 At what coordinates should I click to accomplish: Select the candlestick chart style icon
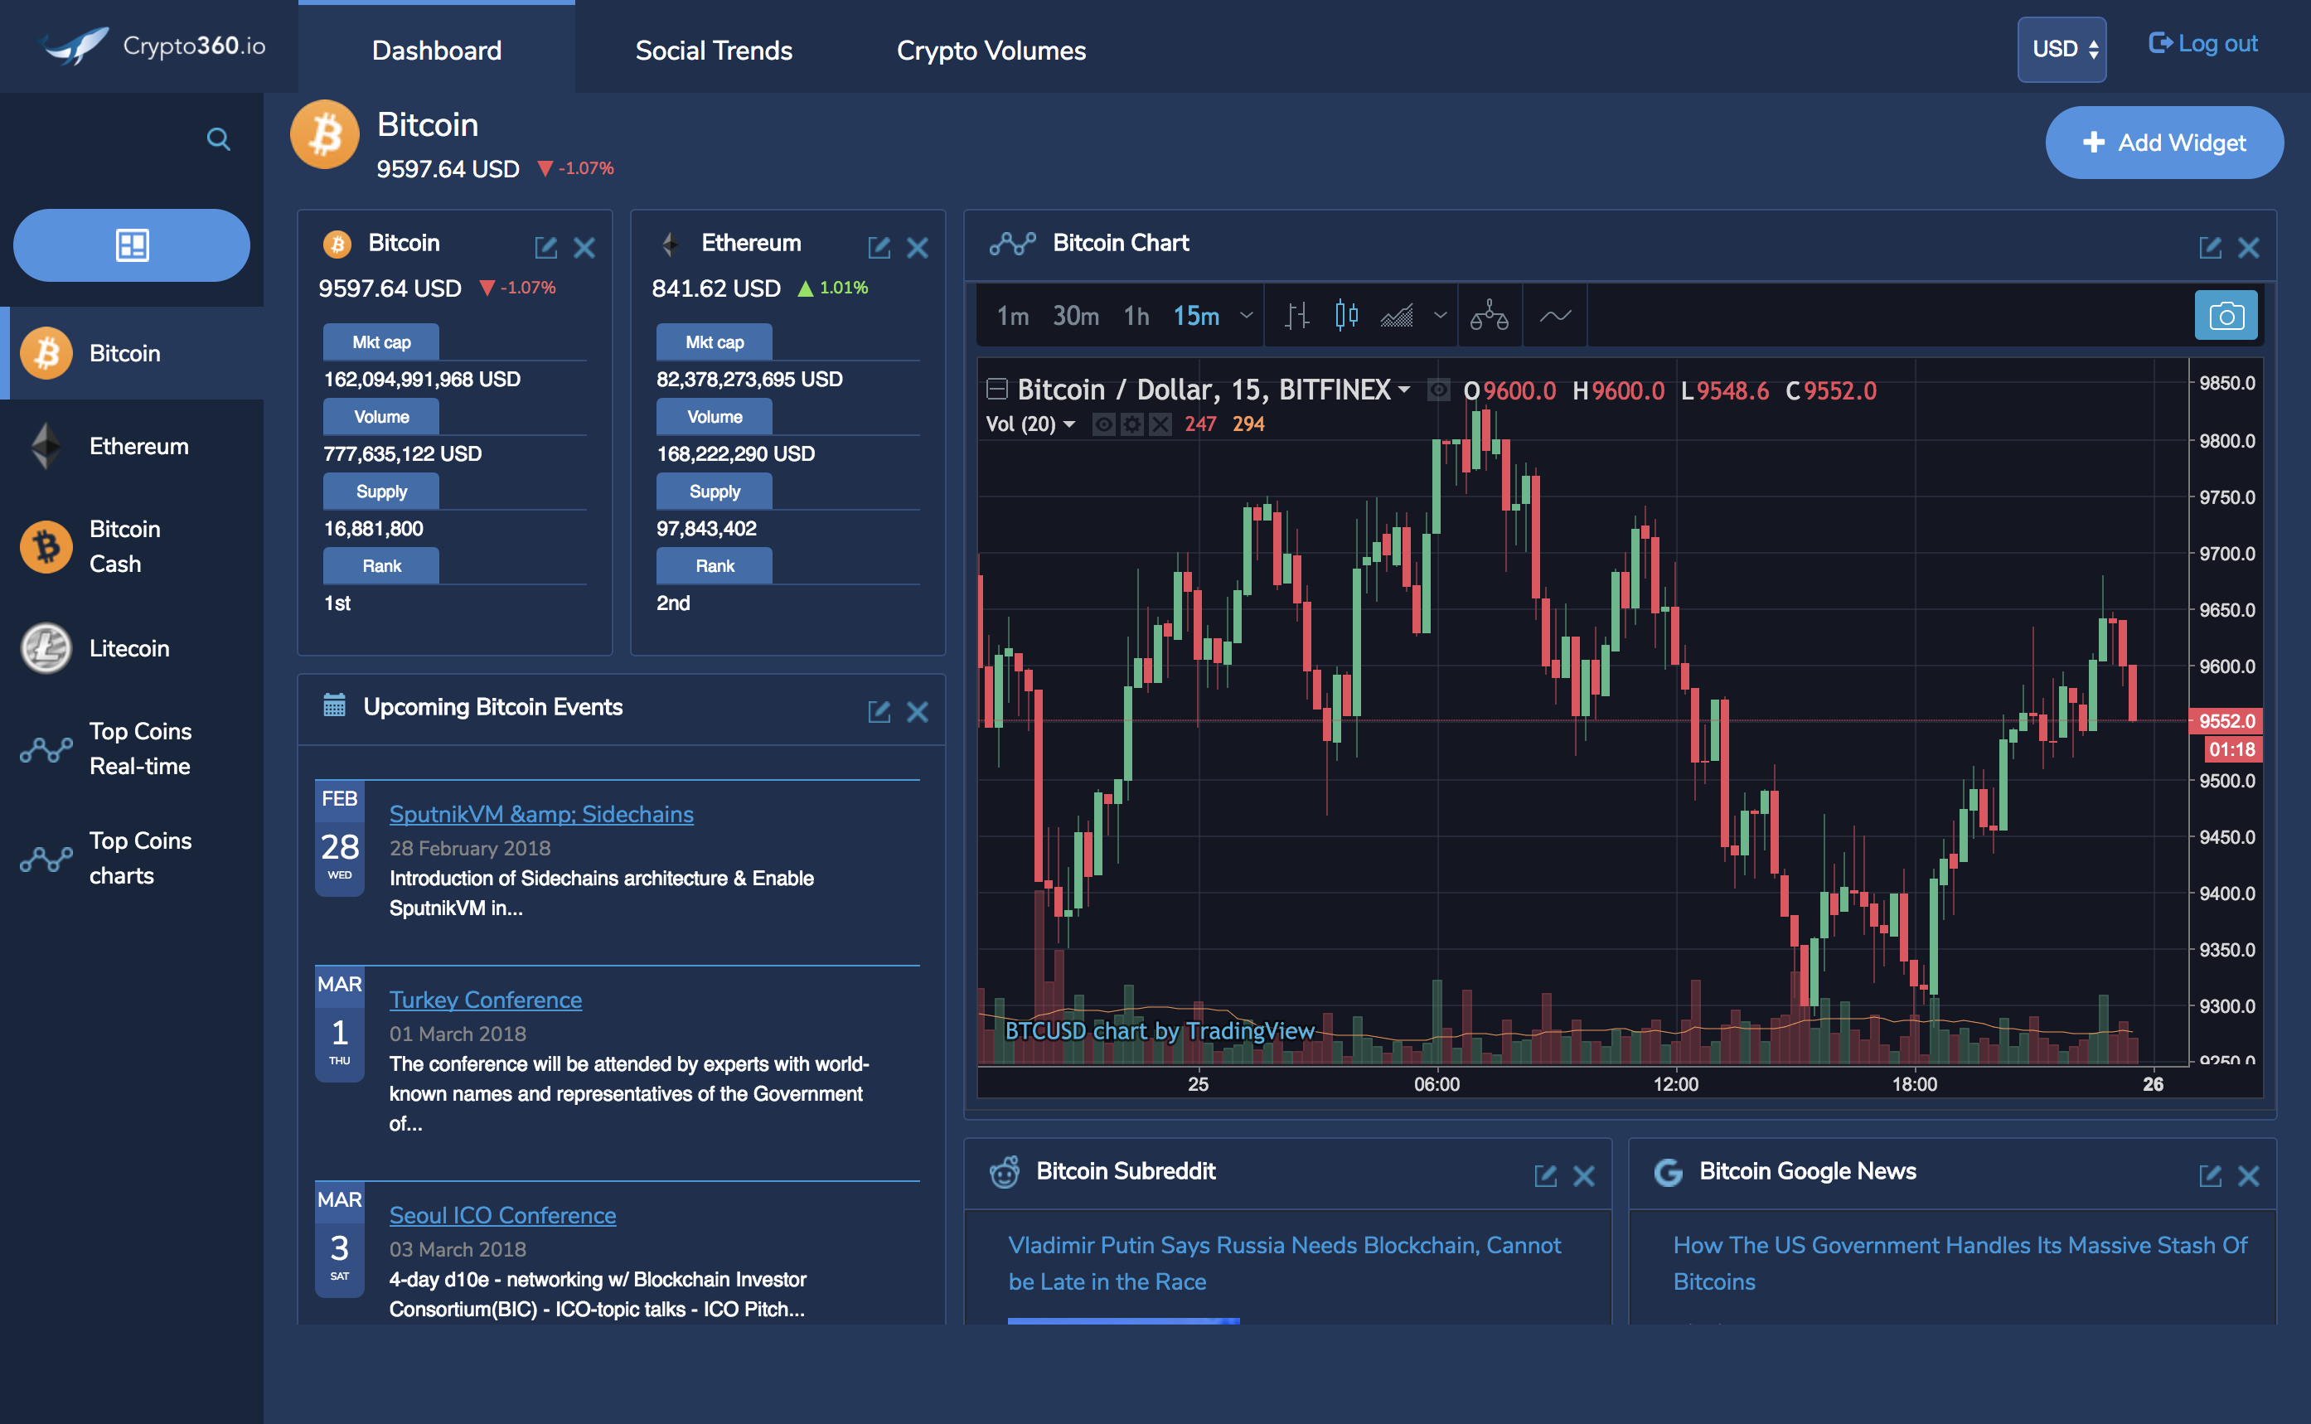click(x=1347, y=316)
